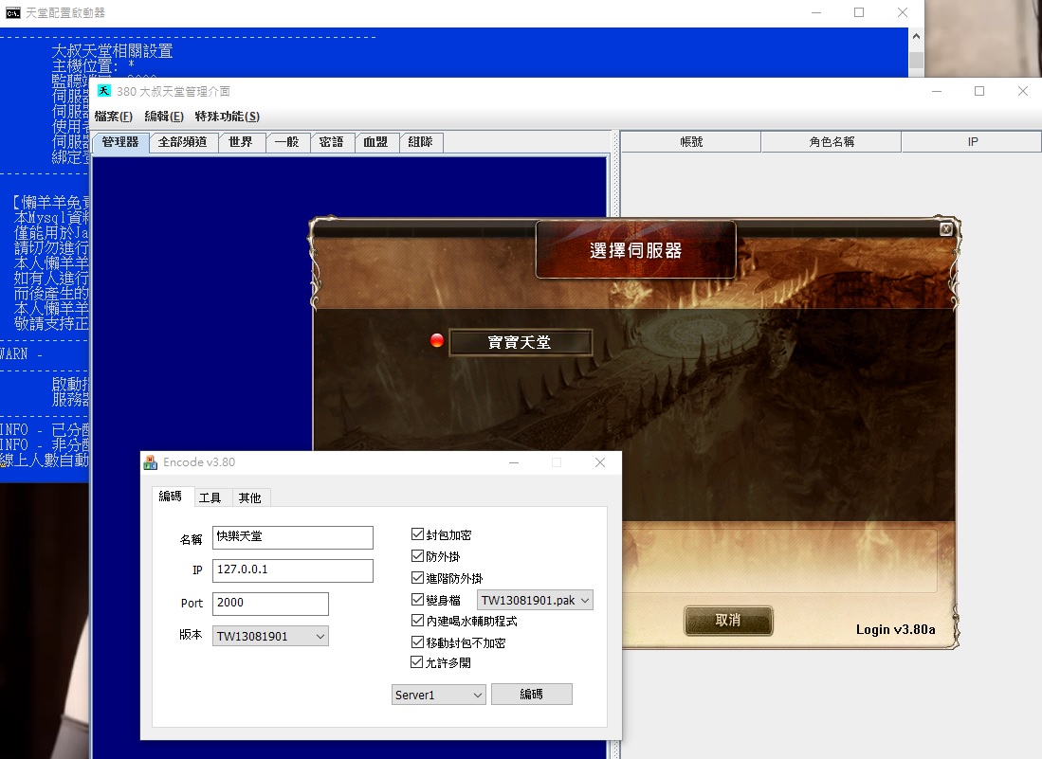Select the 寶寶天堂 server button
Image resolution: width=1042 pixels, height=759 pixels.
coord(521,342)
